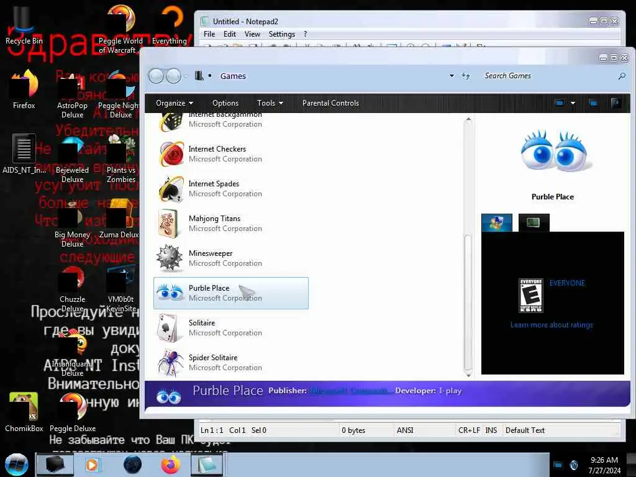The width and height of the screenshot is (636, 477).
Task: Click publisher link in details pane
Action: pyautogui.click(x=349, y=391)
